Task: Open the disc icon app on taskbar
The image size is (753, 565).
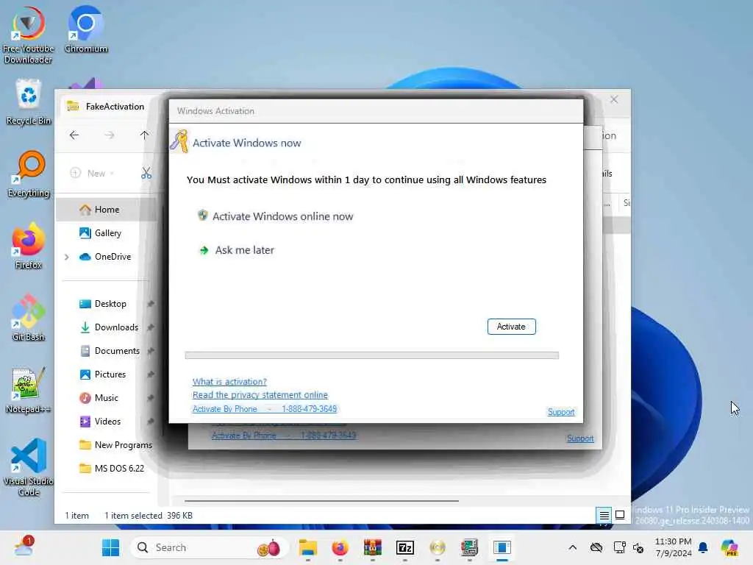Action: click(x=438, y=547)
